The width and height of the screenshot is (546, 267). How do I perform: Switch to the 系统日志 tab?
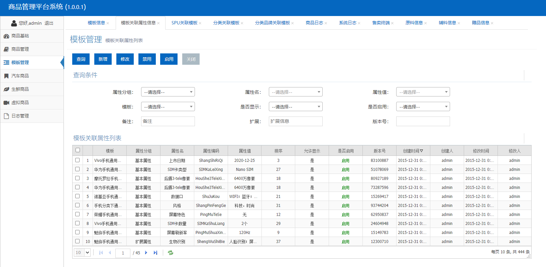pyautogui.click(x=347, y=23)
